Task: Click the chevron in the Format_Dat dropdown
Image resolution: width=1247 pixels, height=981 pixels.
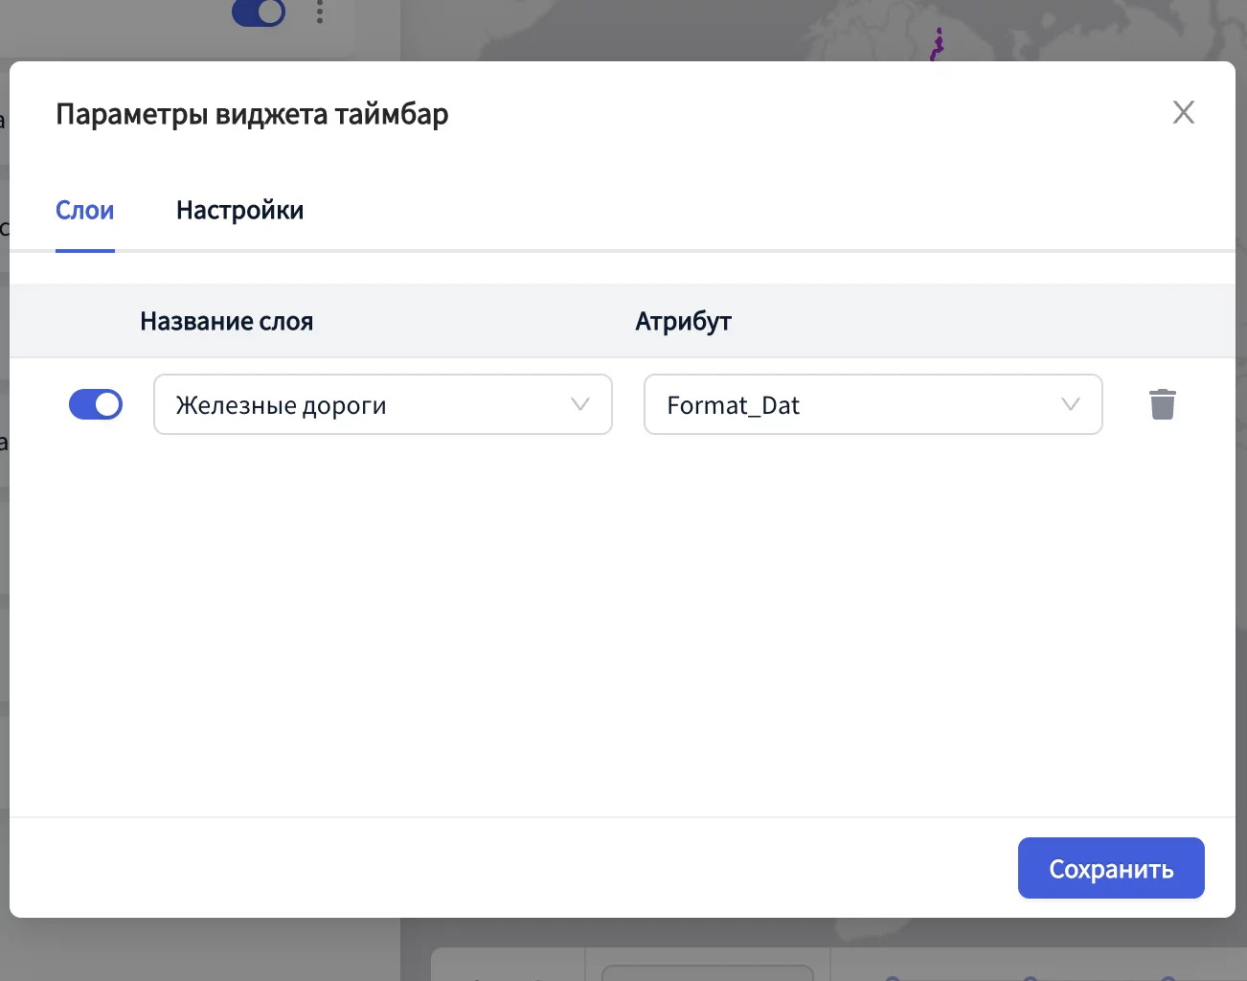Action: pyautogui.click(x=1070, y=404)
